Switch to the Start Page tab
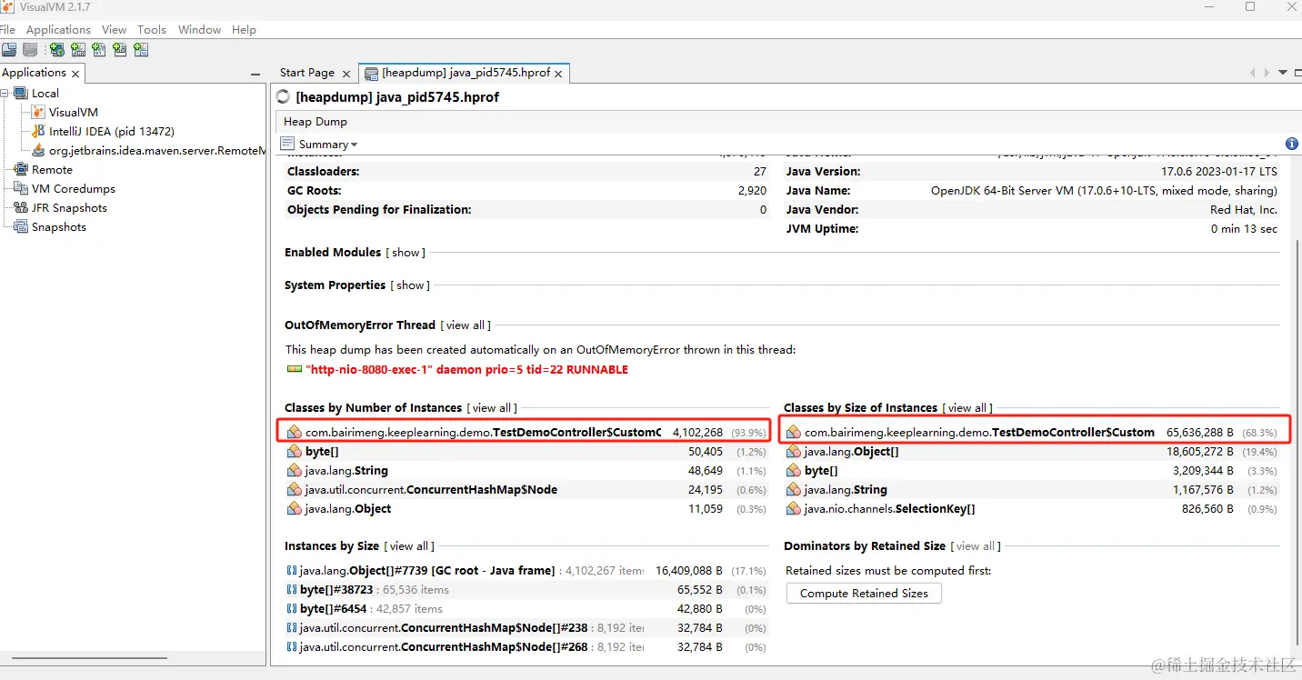This screenshot has height=680, width=1302. pos(307,73)
